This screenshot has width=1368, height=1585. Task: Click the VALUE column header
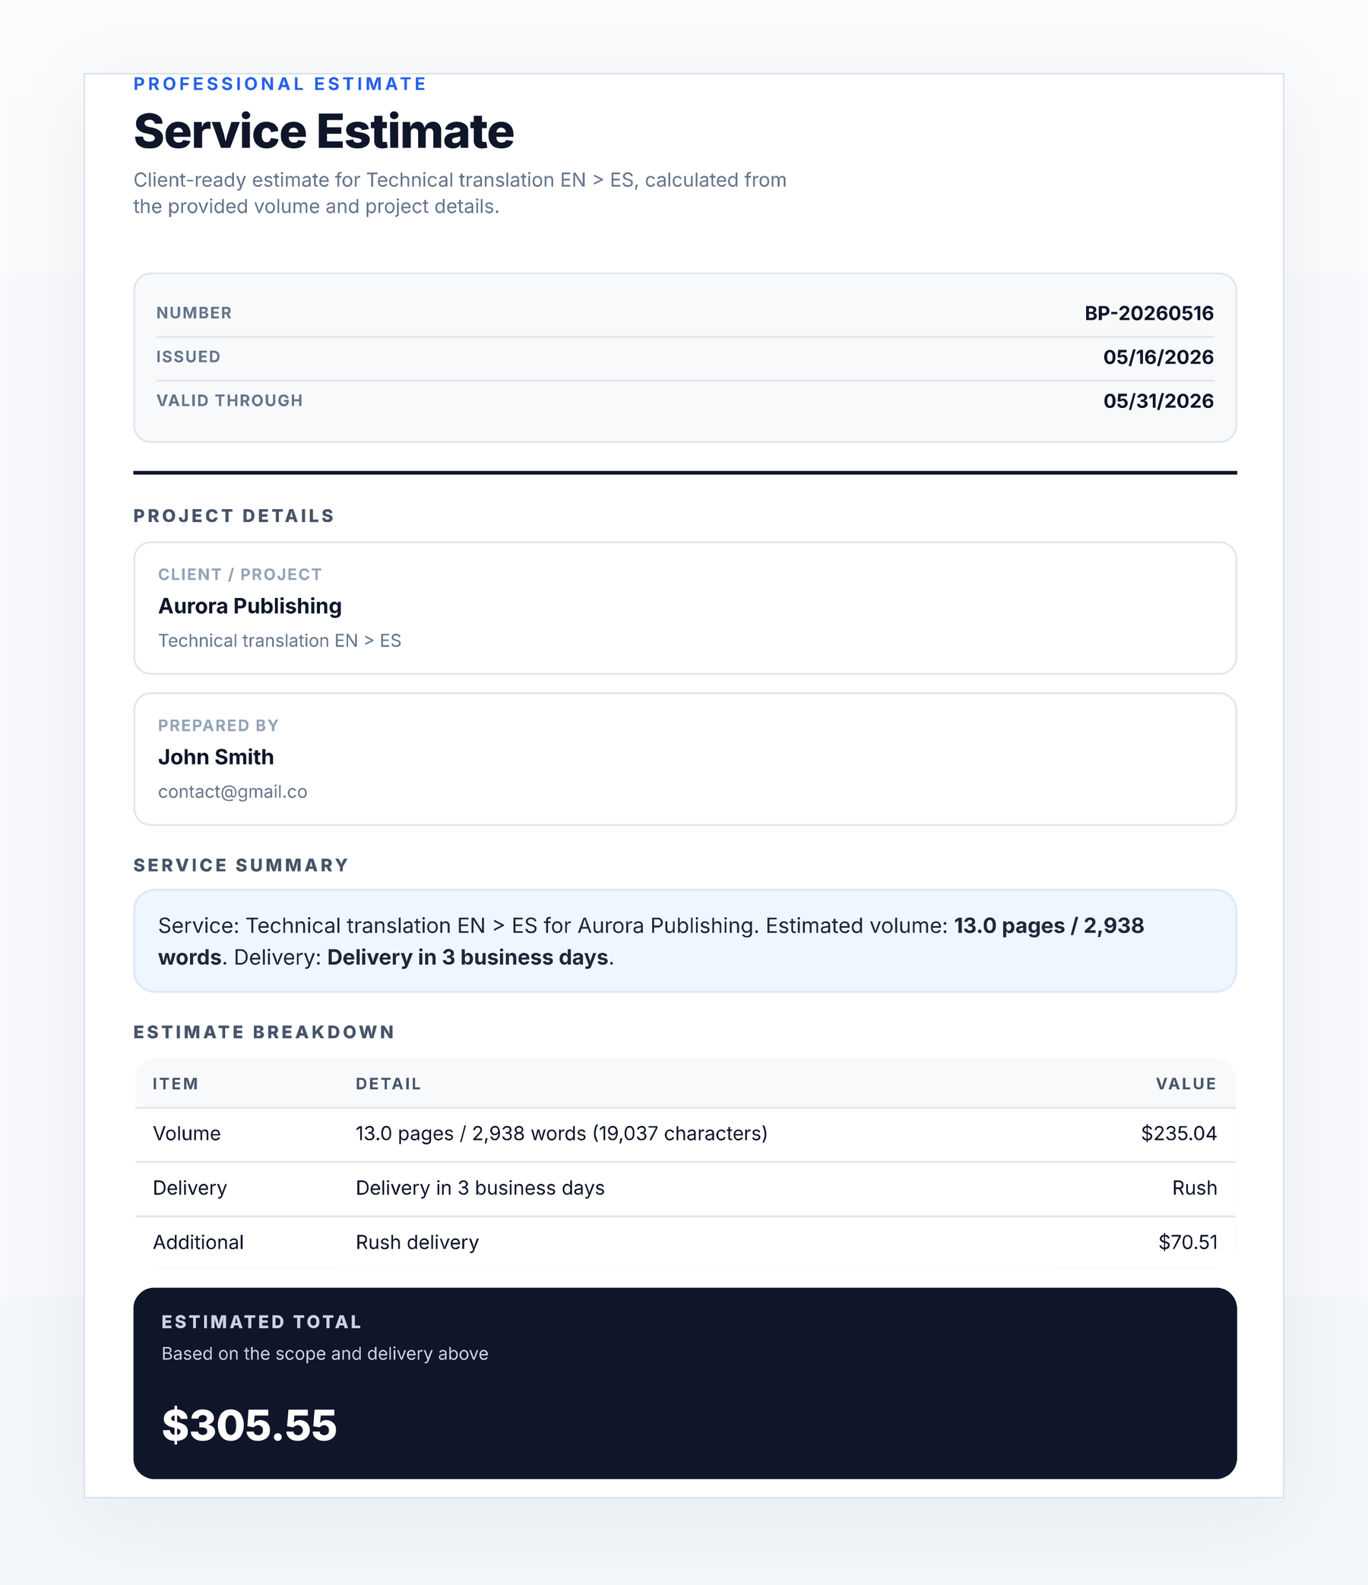coord(1186,1084)
